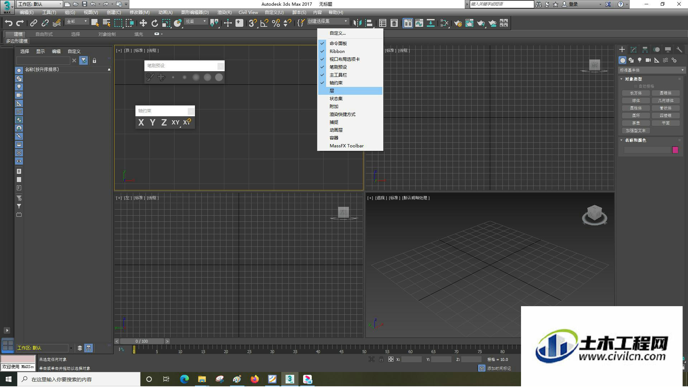Choose 层 in the toolbar context menu

[350, 91]
